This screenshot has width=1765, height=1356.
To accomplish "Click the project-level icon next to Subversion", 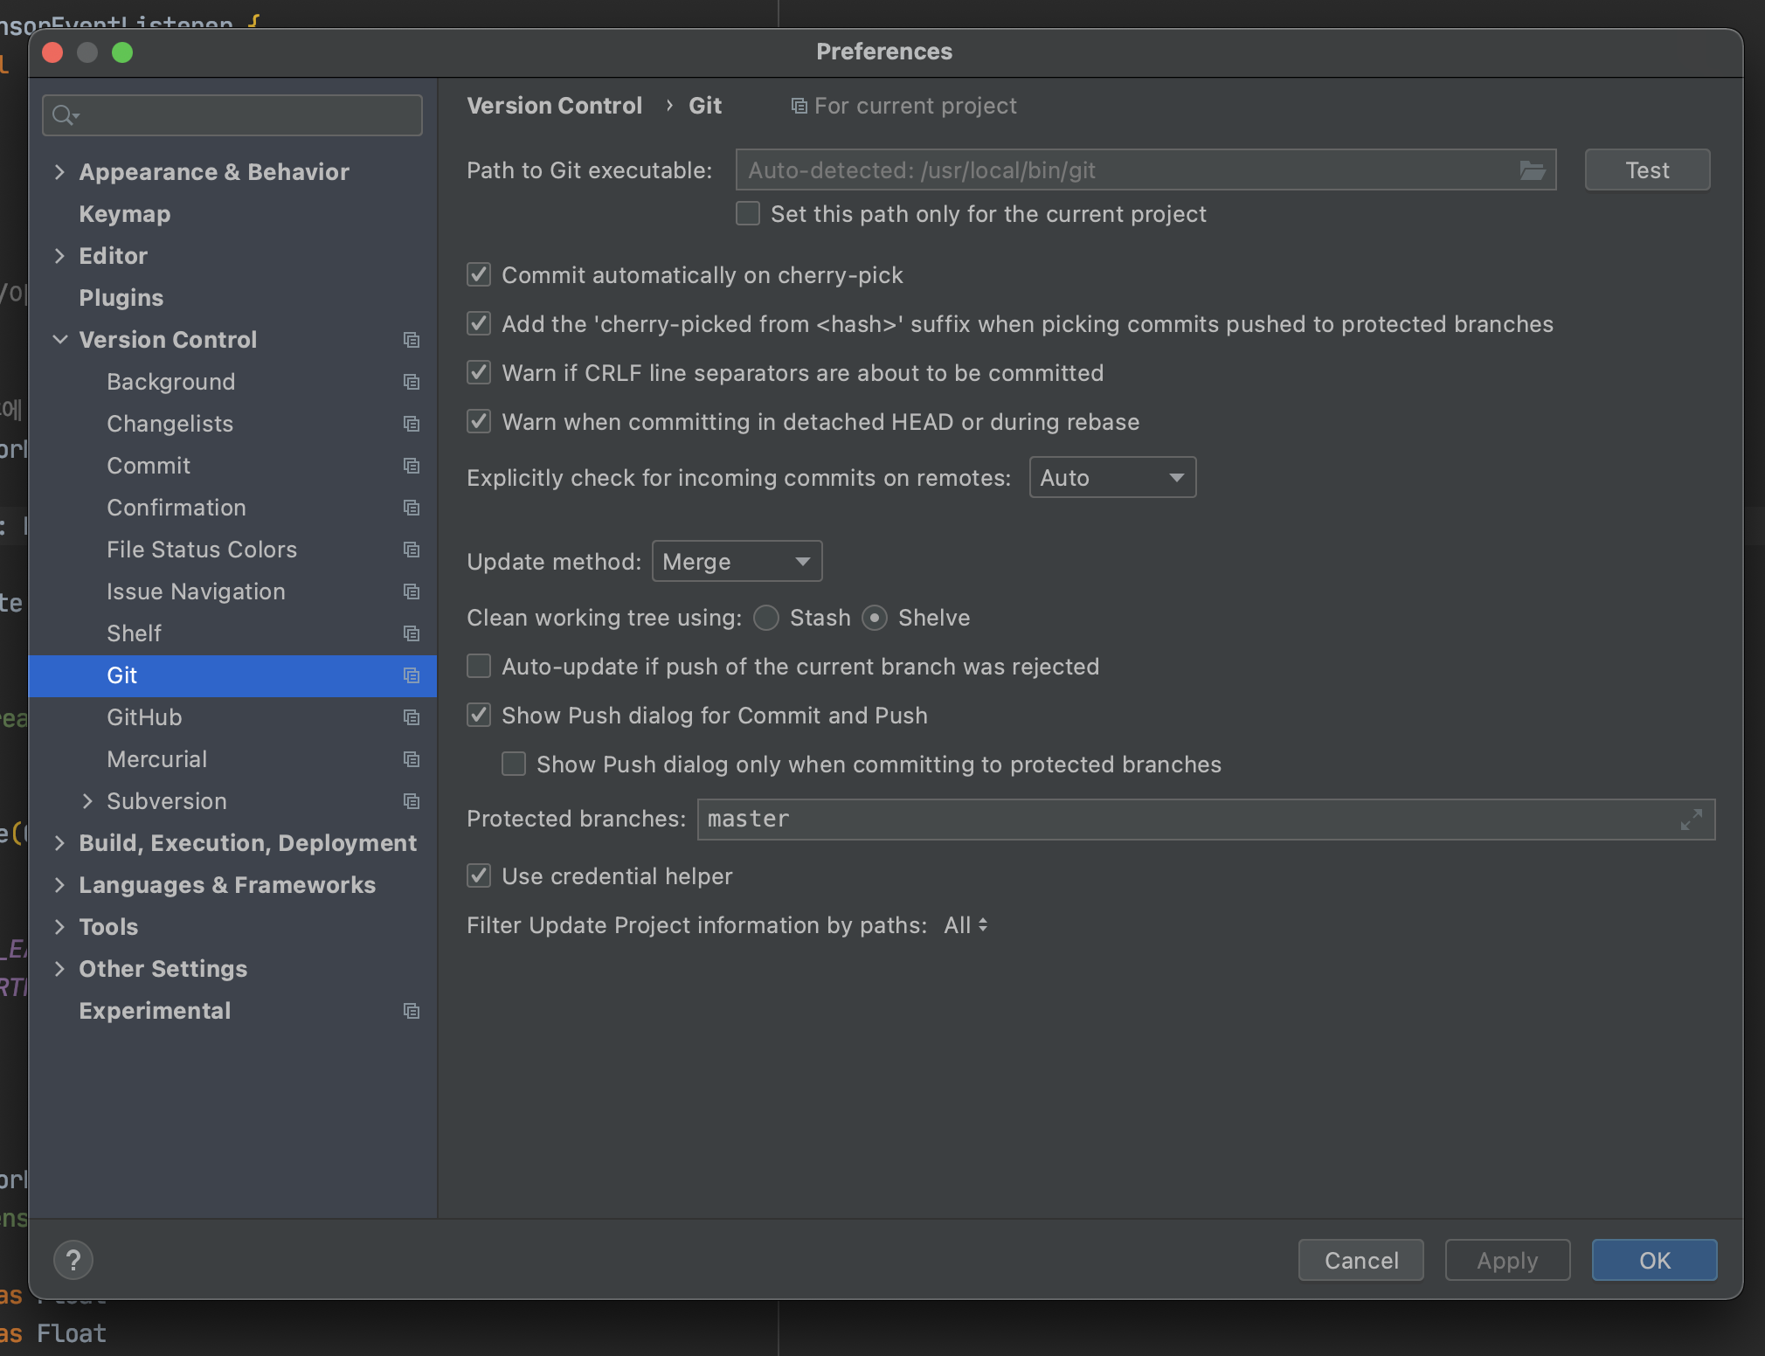I will tap(412, 801).
